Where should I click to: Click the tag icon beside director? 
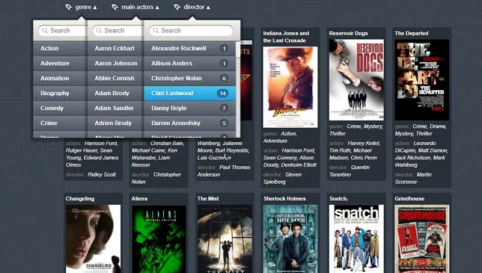click(177, 7)
